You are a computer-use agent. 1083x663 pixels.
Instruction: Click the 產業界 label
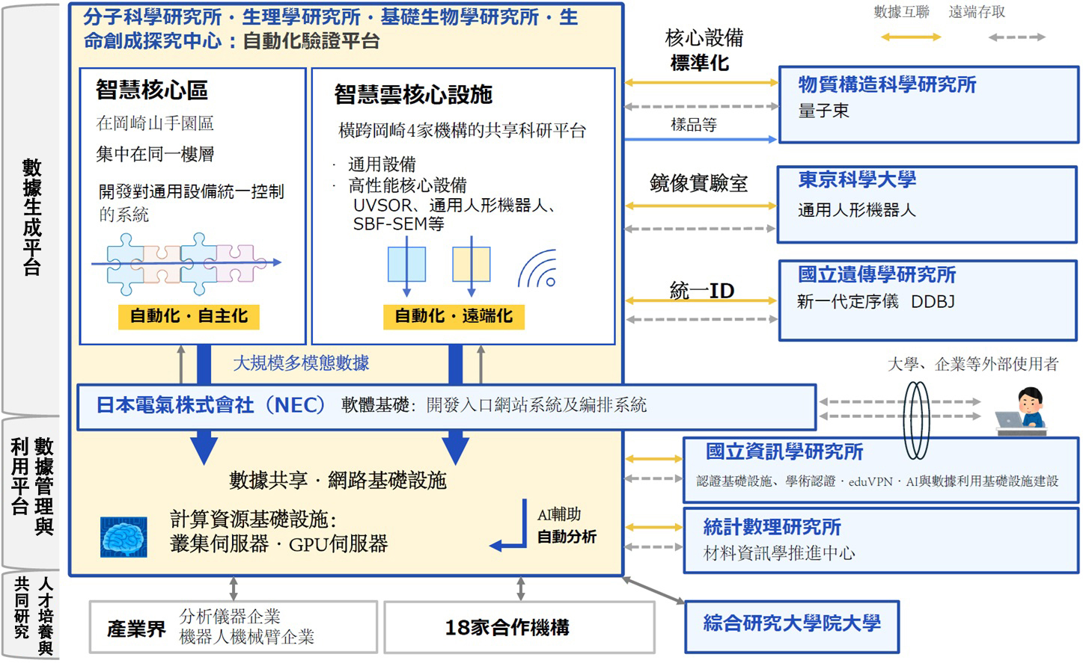(x=136, y=629)
